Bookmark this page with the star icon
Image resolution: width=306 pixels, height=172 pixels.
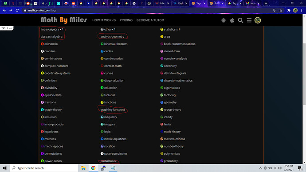click(x=281, y=10)
